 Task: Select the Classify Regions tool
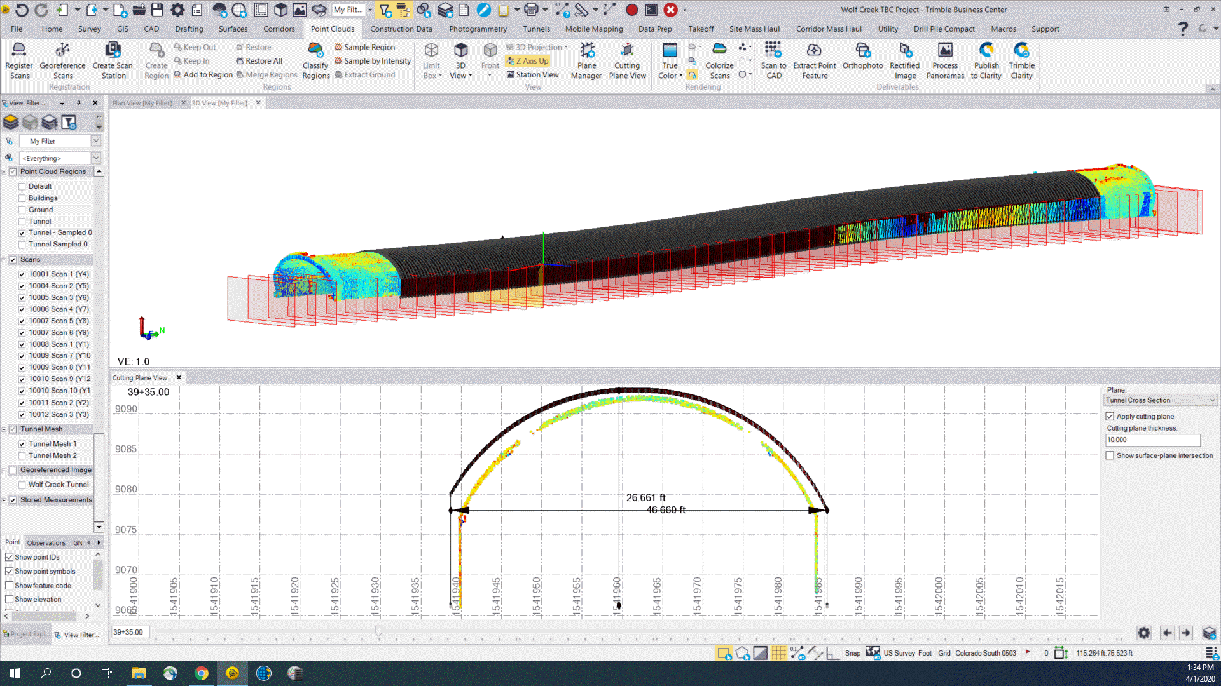[315, 60]
